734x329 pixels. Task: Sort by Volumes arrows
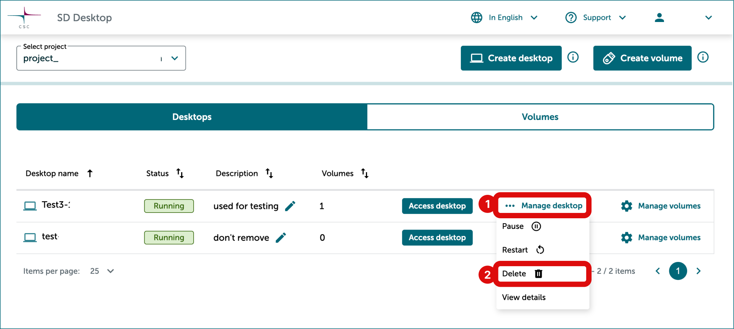coord(365,173)
